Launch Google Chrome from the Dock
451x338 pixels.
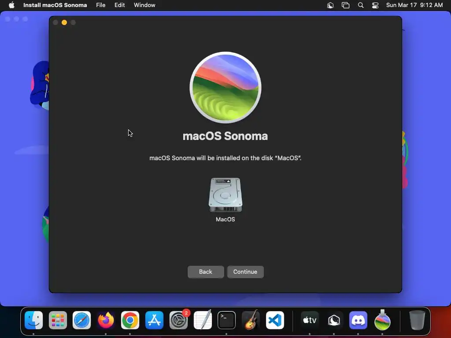pos(130,320)
